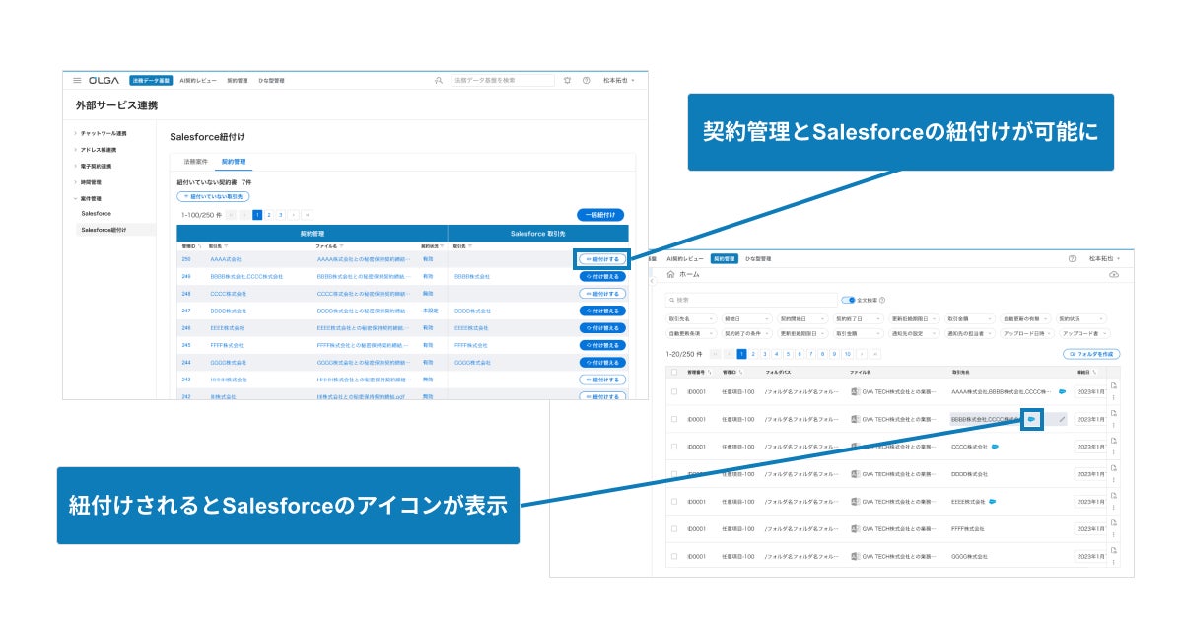
Task: Open the 松本拓也 user dropdown in OLGA header
Action: [x=619, y=80]
